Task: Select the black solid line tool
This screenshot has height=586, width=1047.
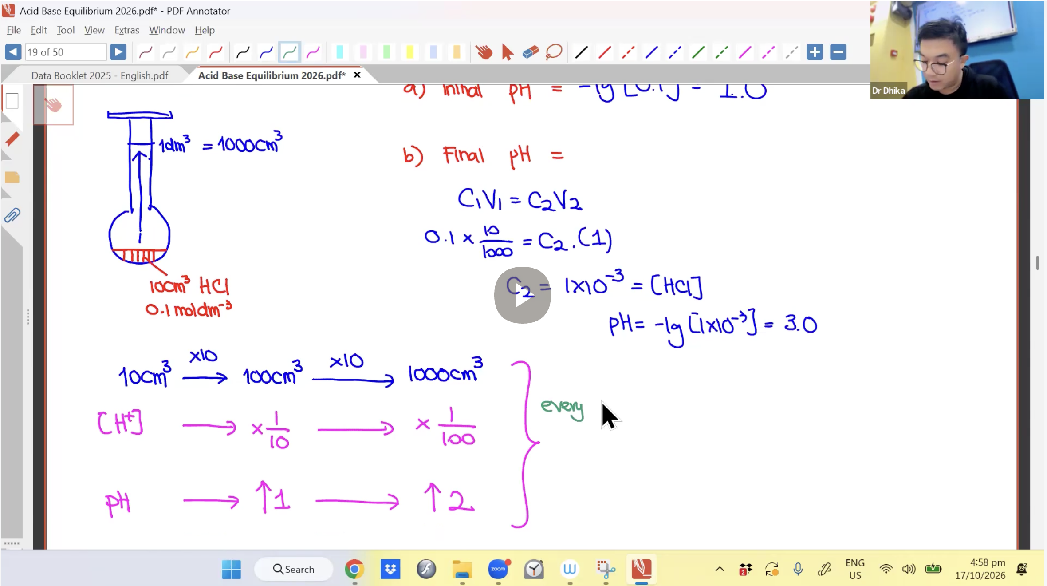Action: [x=581, y=52]
